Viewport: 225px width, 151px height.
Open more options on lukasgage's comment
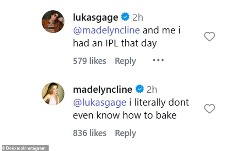[x=158, y=60]
